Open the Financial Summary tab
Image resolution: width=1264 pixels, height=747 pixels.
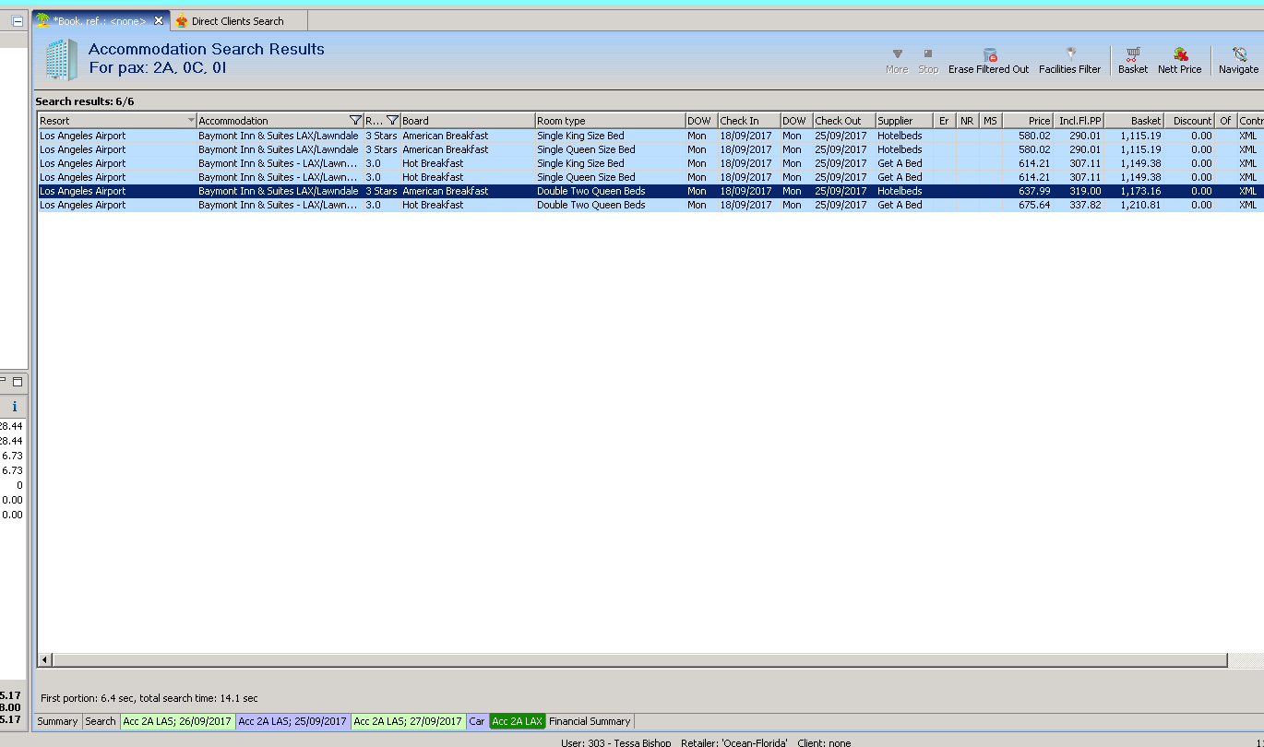coord(590,721)
